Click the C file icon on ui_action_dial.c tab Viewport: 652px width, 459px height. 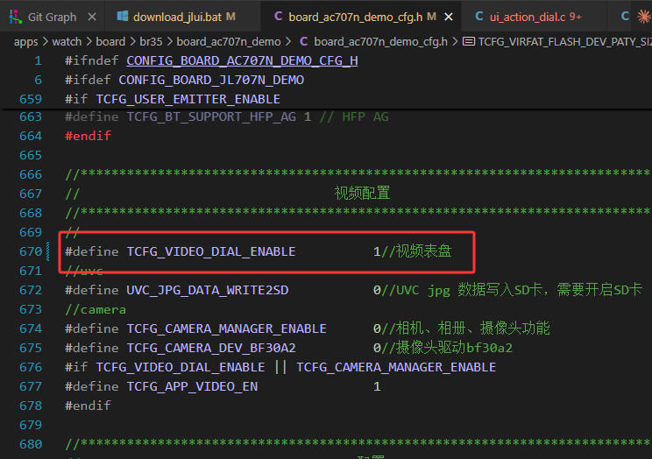(x=479, y=17)
